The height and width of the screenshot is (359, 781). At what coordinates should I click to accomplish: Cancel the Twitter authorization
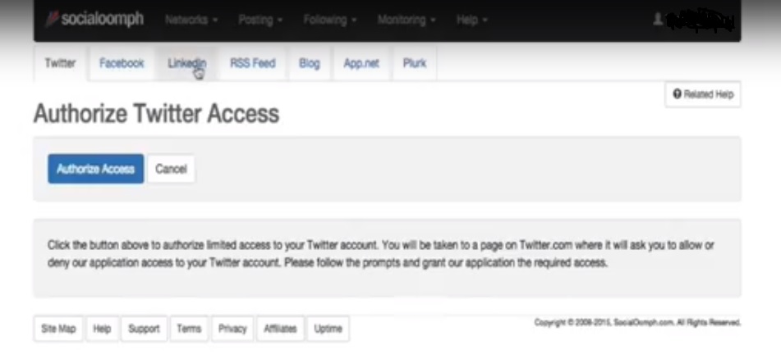click(171, 169)
